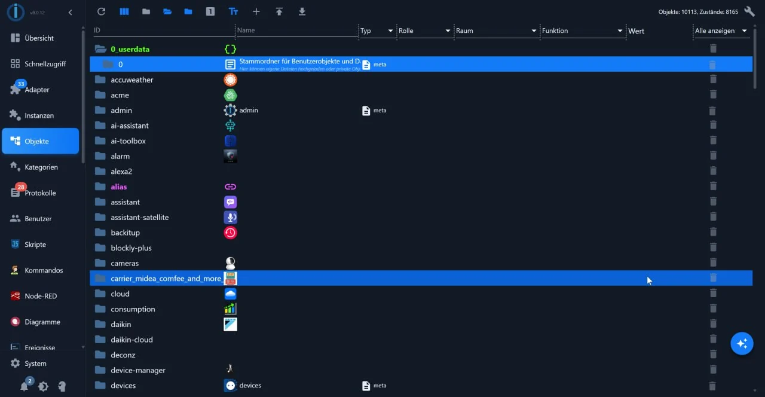The height and width of the screenshot is (397, 765).
Task: Collapse sidebar with the left chevron
Action: tap(71, 13)
